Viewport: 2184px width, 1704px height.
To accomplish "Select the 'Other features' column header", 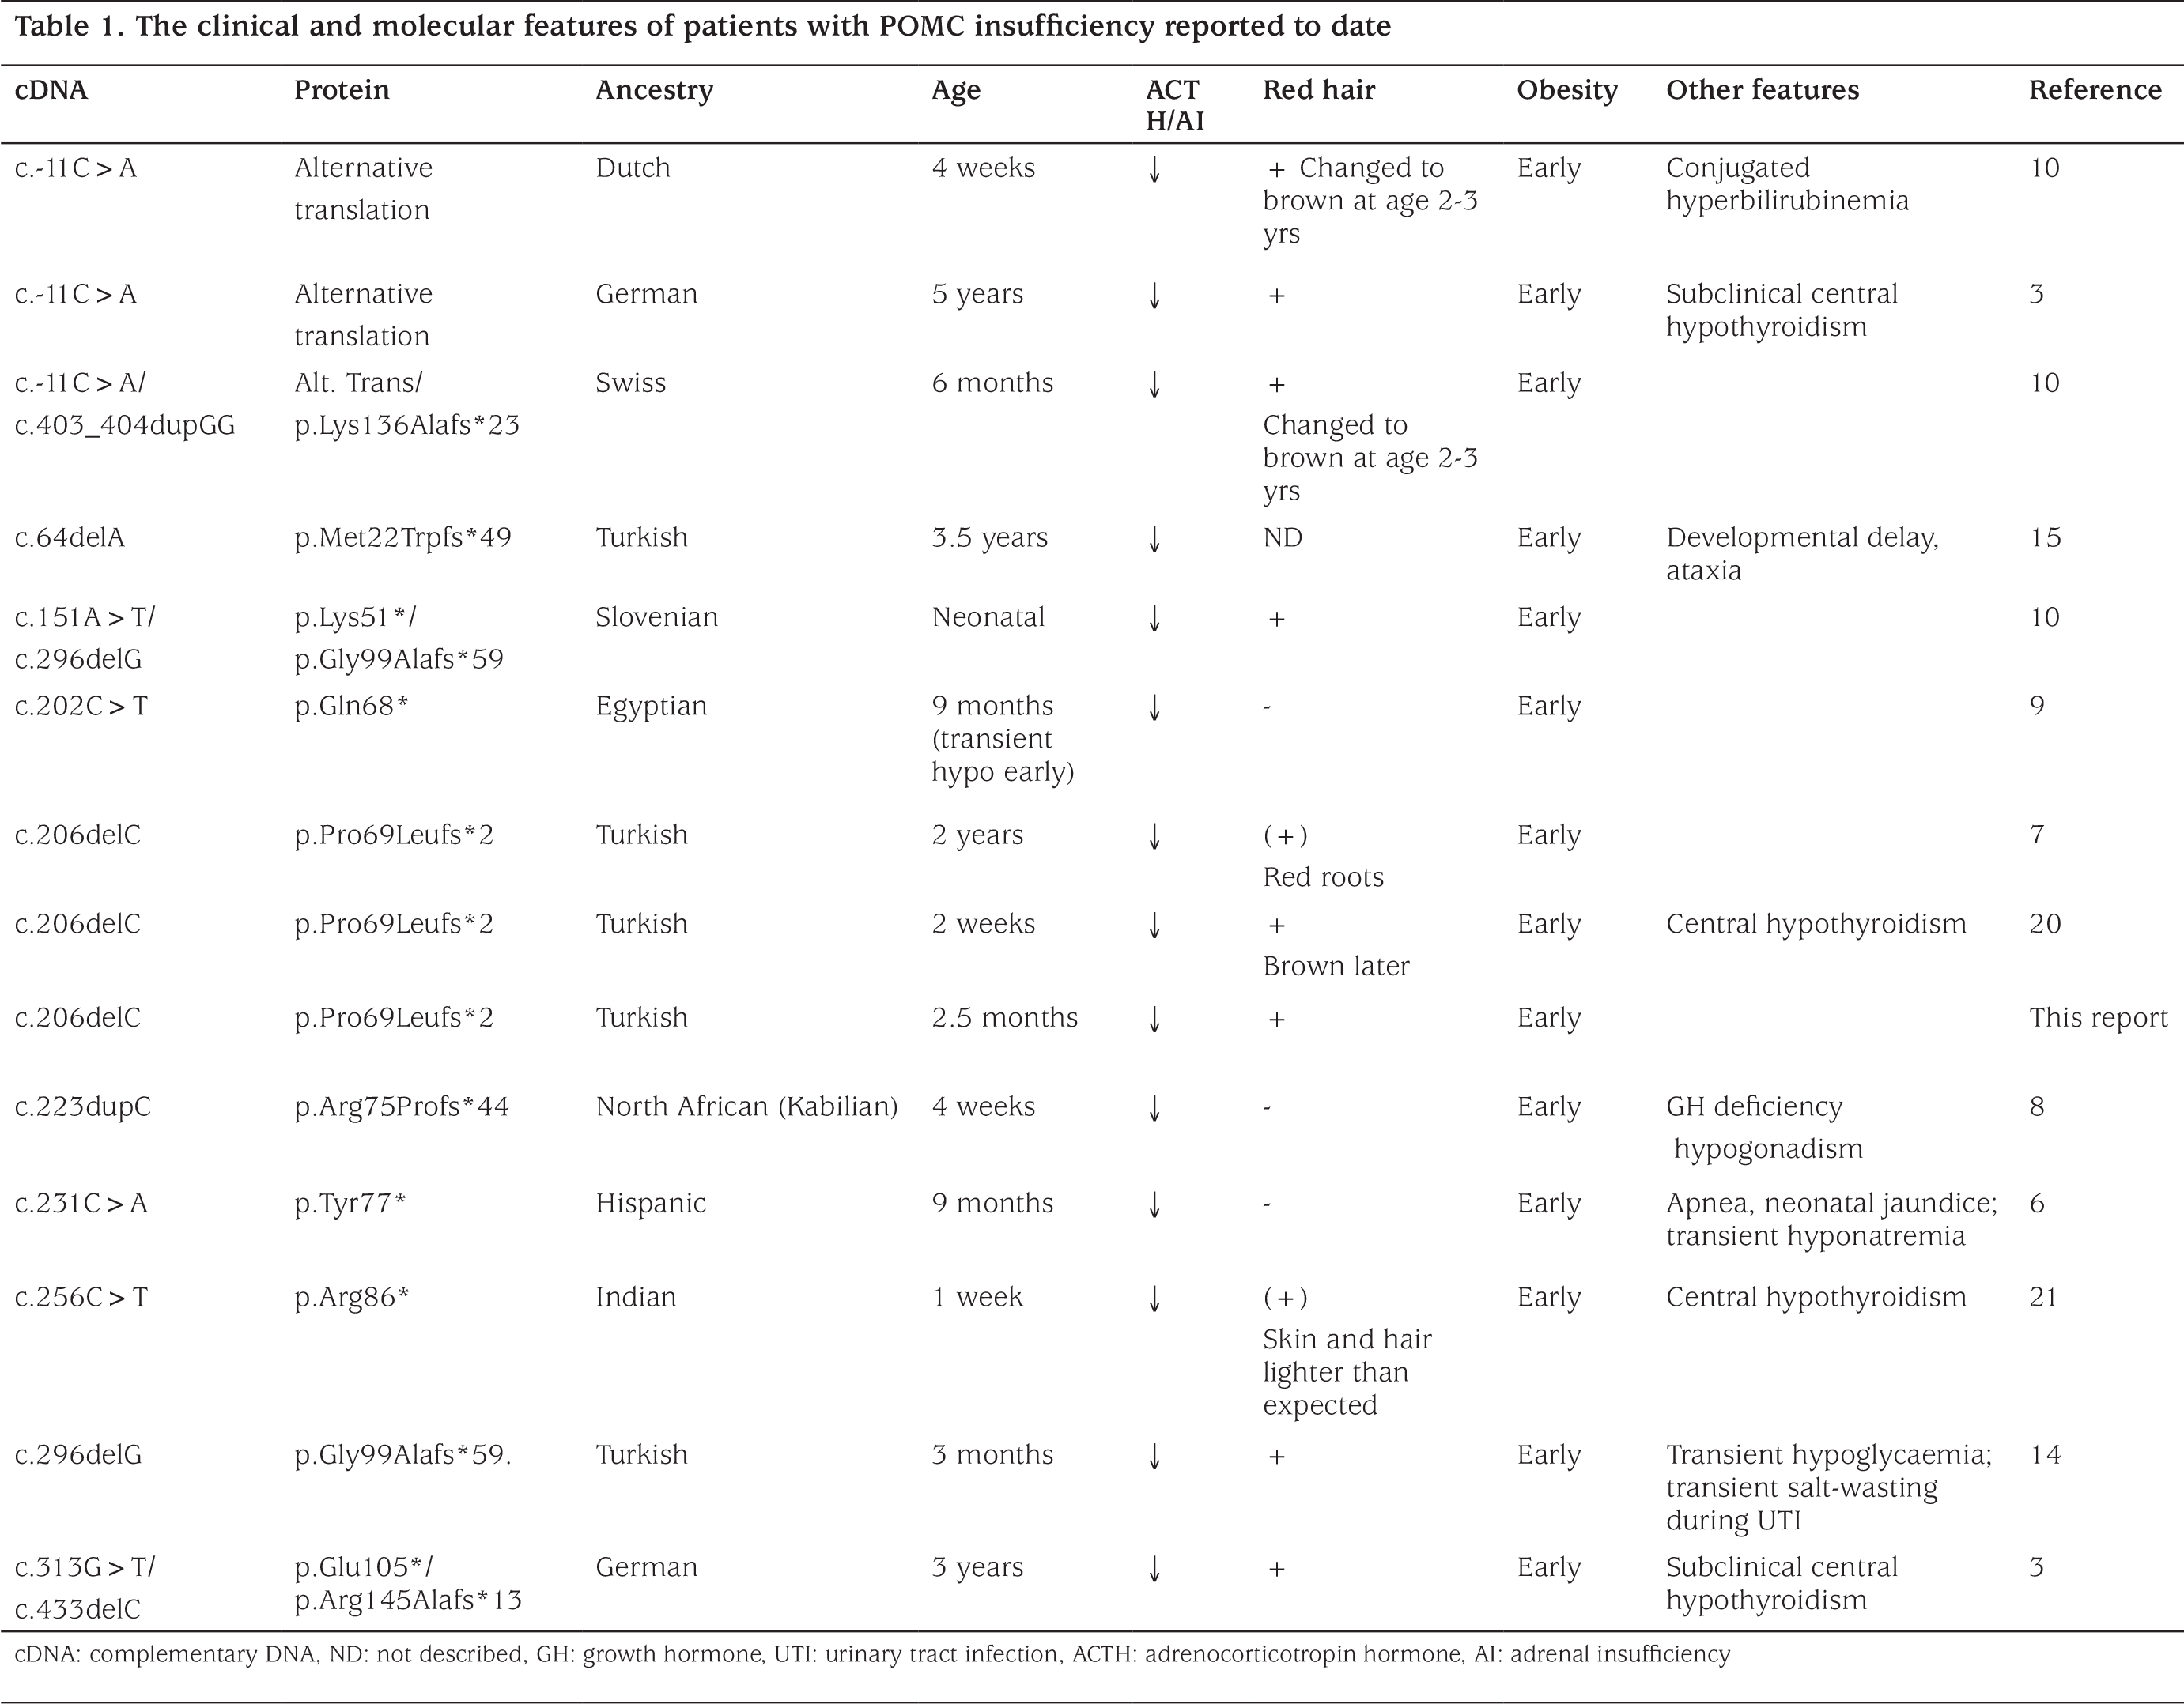I will (1762, 90).
